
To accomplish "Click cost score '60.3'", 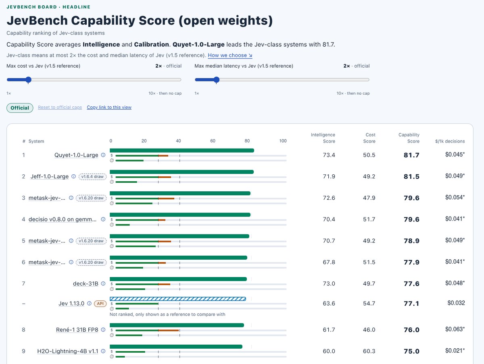I will click(369, 351).
